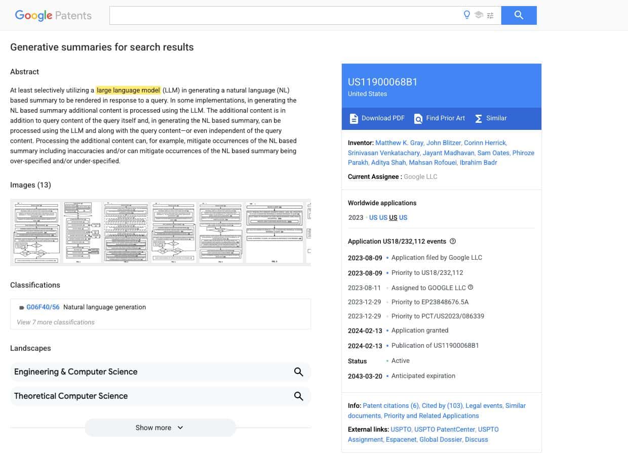Screen dimensions: 628x465
Task: Click current assignee Google LLC
Action: 420,176
